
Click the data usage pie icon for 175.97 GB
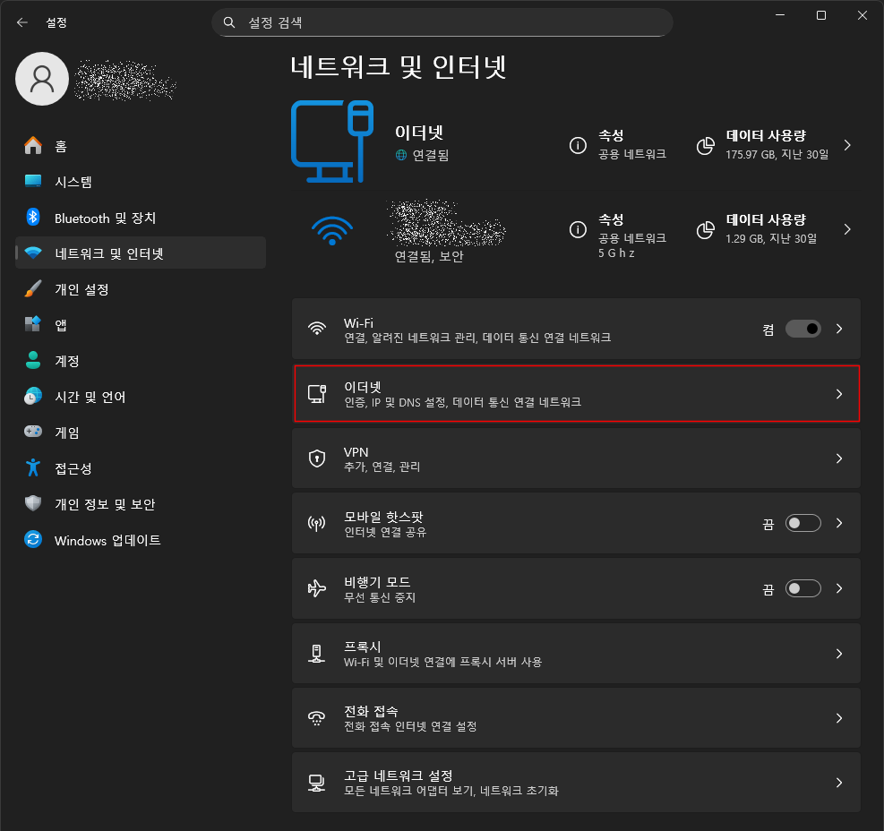705,145
